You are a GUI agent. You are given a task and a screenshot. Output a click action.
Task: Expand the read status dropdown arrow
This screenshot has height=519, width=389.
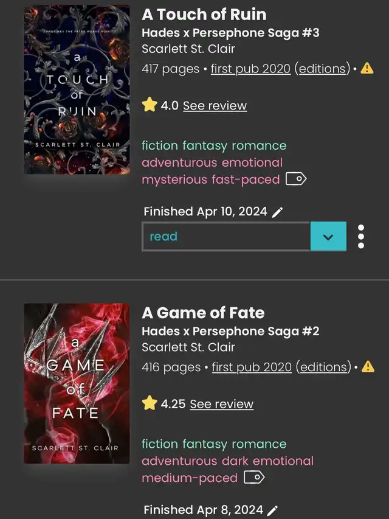[328, 236]
